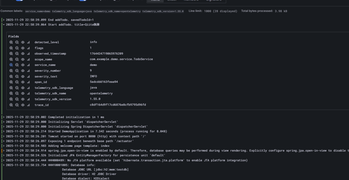Filter out telemetry_sdk_name value
Image resolution: width=349 pixels, height=180 pixels.
coord(17,93)
